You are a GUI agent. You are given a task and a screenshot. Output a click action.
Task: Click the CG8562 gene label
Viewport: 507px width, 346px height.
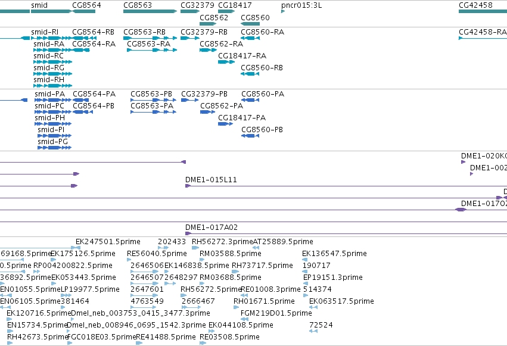pyautogui.click(x=214, y=17)
